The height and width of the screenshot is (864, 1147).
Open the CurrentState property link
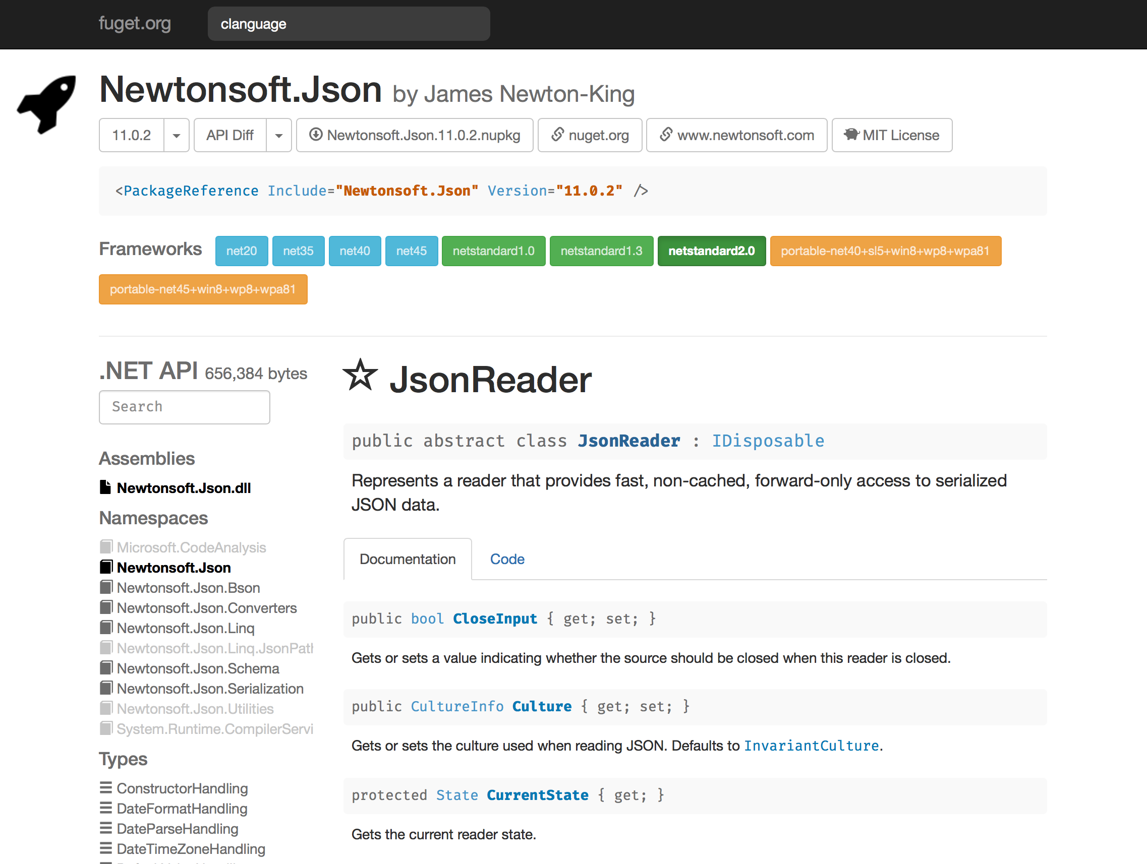pos(538,795)
